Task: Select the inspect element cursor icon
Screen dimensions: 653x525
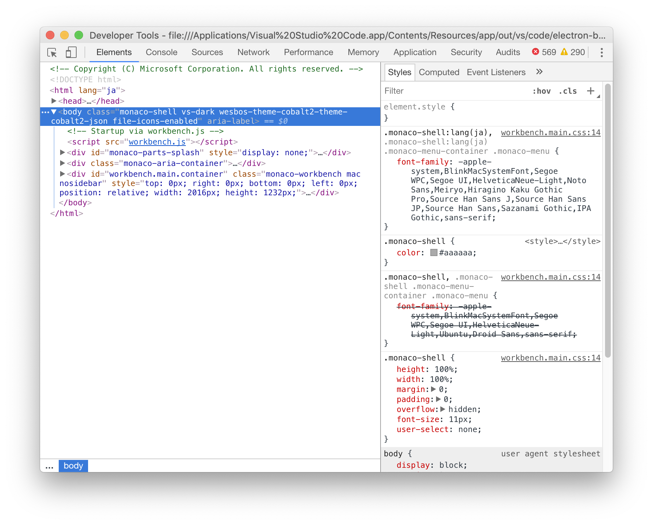Action: point(52,52)
